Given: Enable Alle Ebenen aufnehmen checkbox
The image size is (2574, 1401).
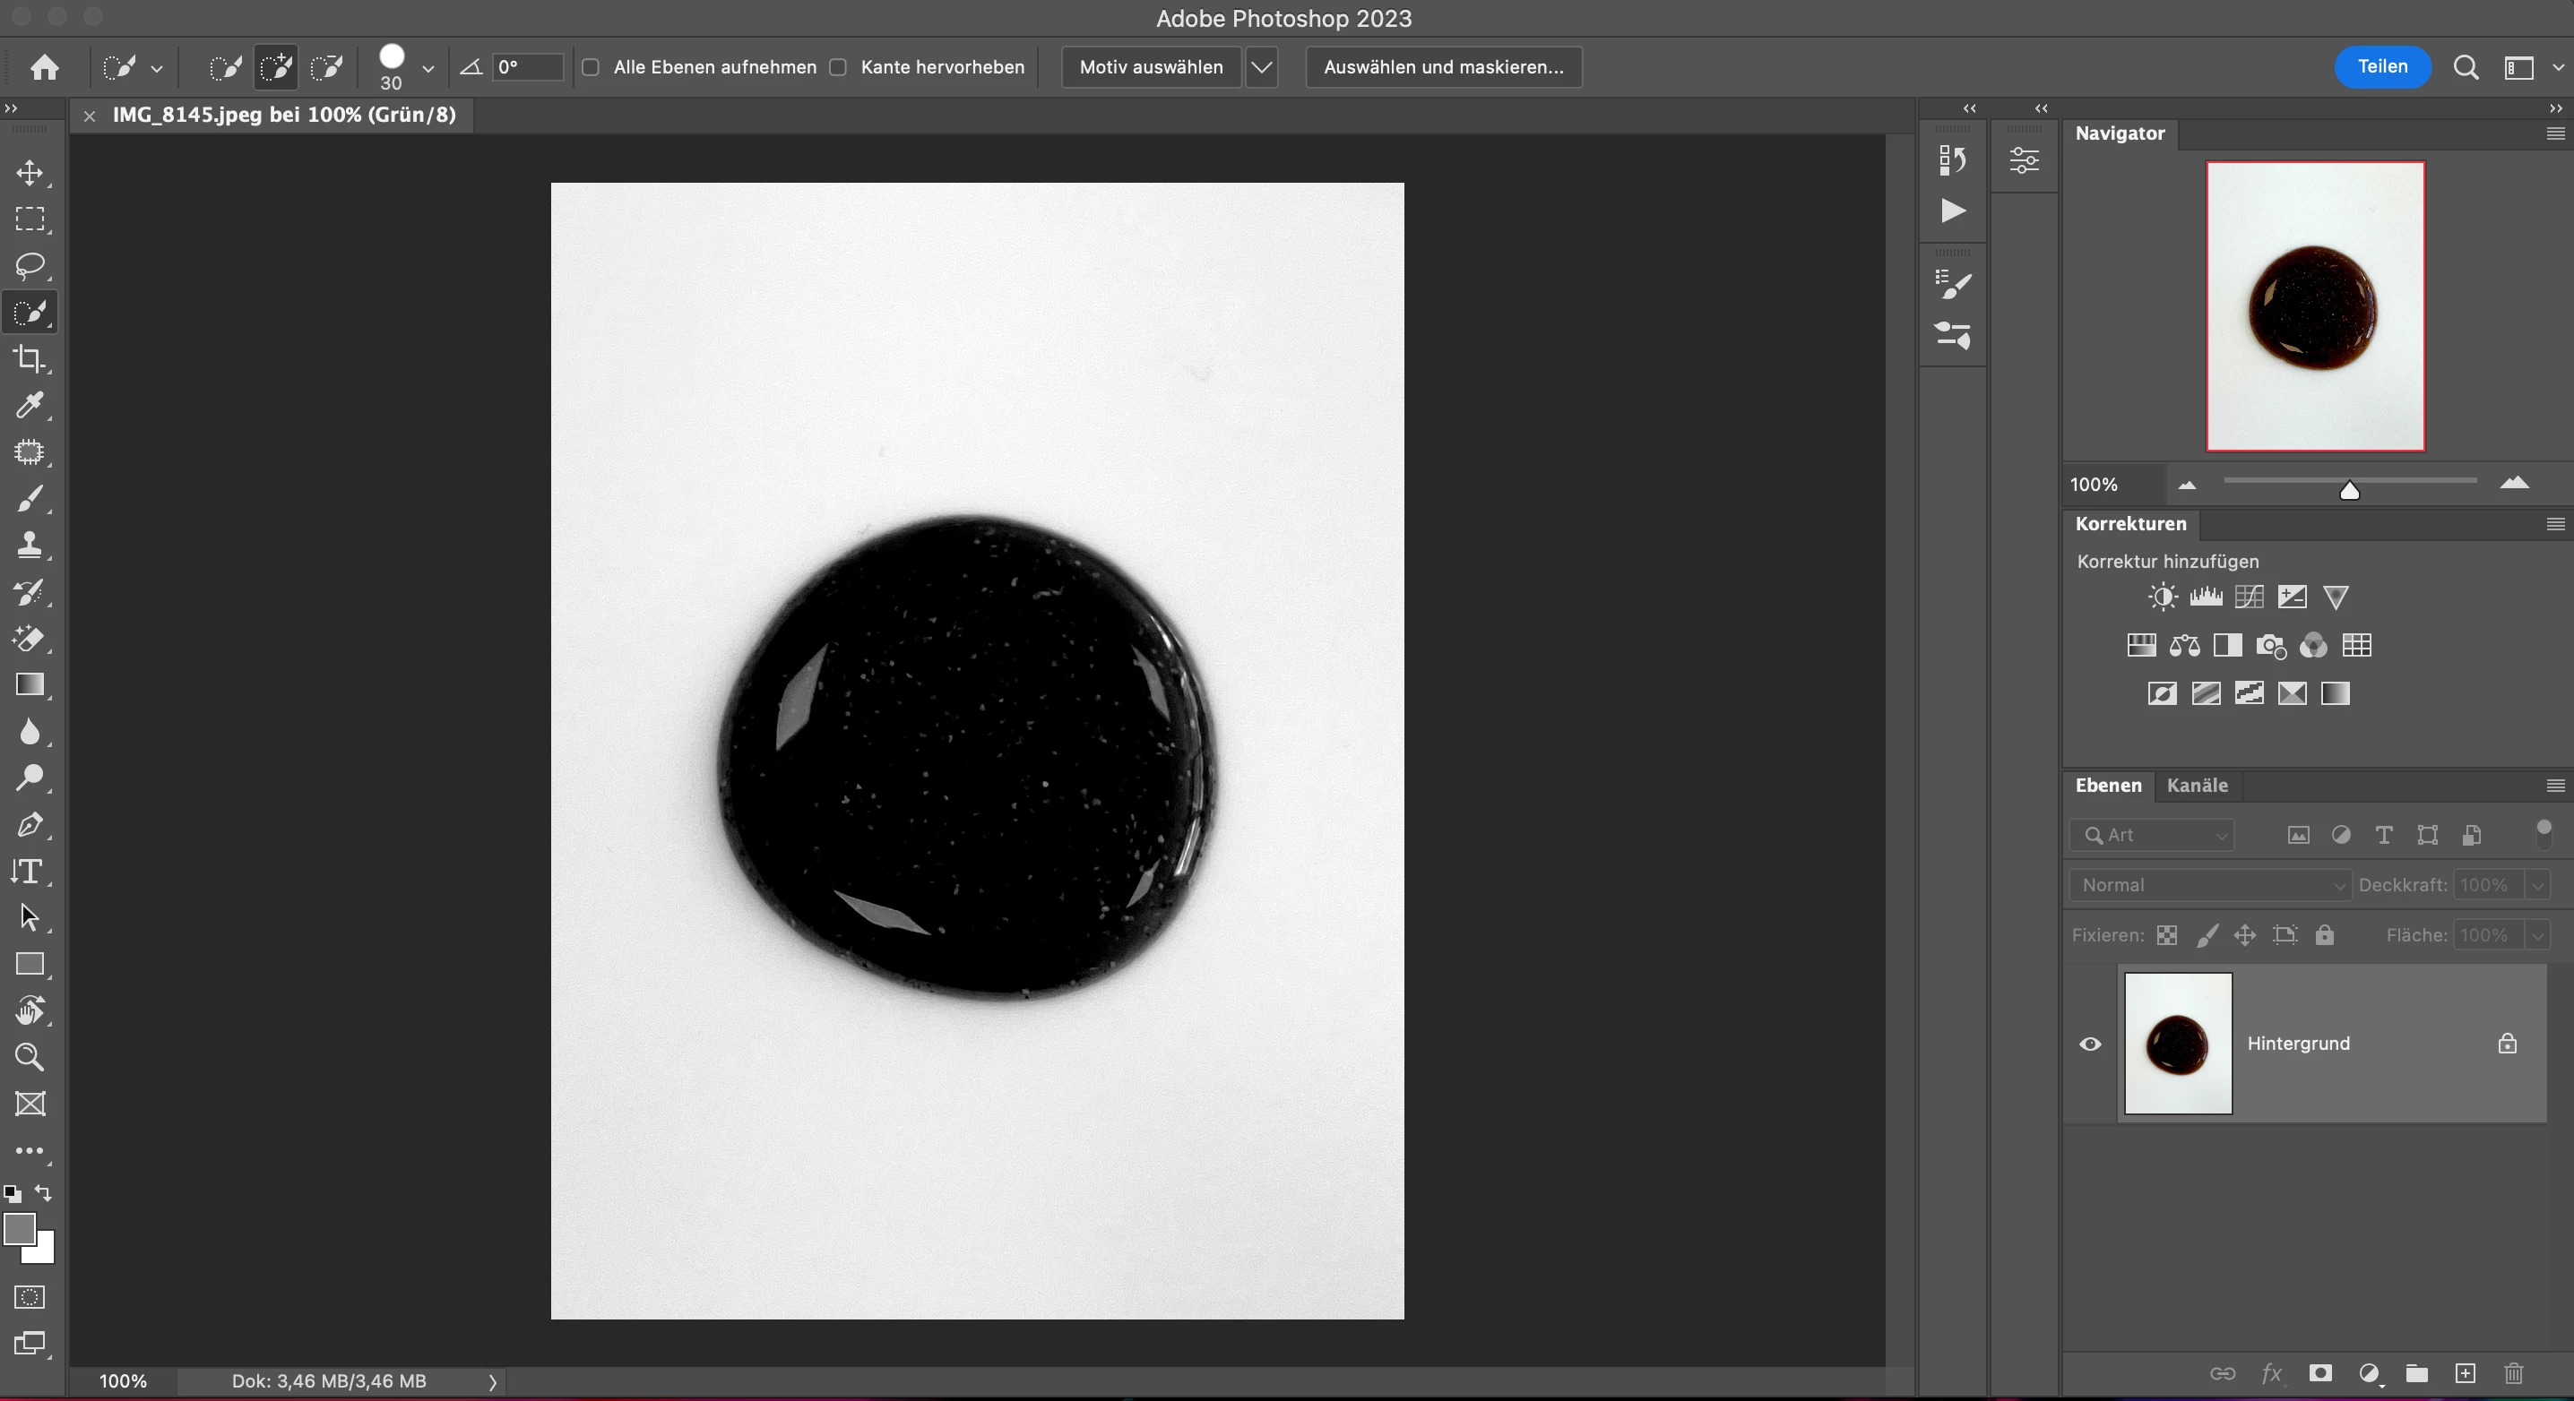Looking at the screenshot, I should tap(591, 67).
